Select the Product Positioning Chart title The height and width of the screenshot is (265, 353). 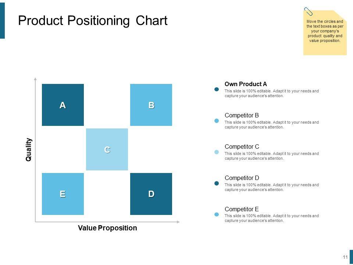(x=93, y=21)
